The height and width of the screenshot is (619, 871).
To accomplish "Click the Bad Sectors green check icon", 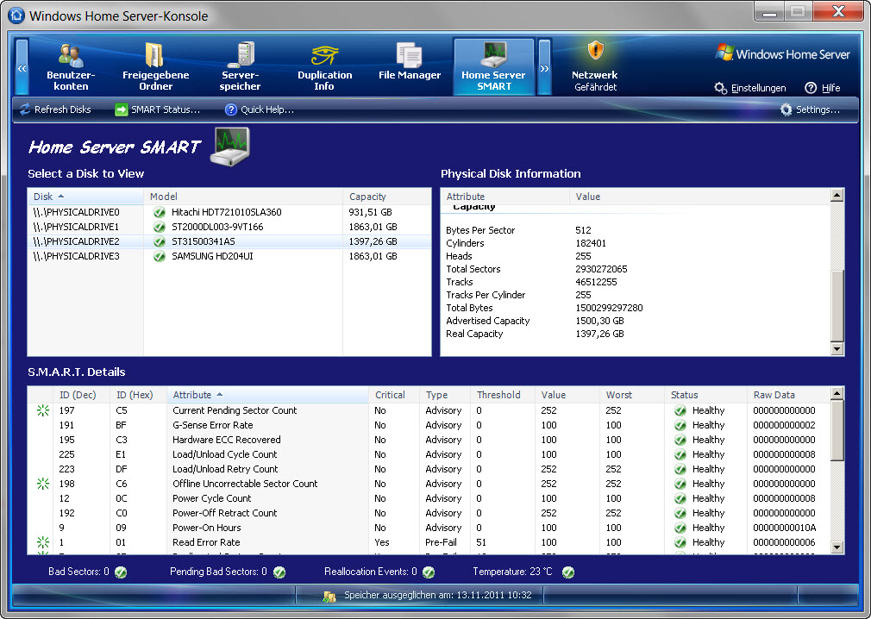I will point(121,572).
